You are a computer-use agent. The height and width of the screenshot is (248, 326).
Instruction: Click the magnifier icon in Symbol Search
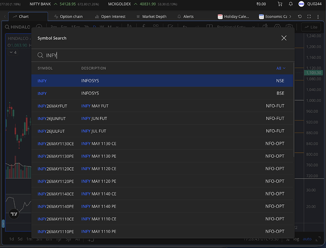[40, 55]
